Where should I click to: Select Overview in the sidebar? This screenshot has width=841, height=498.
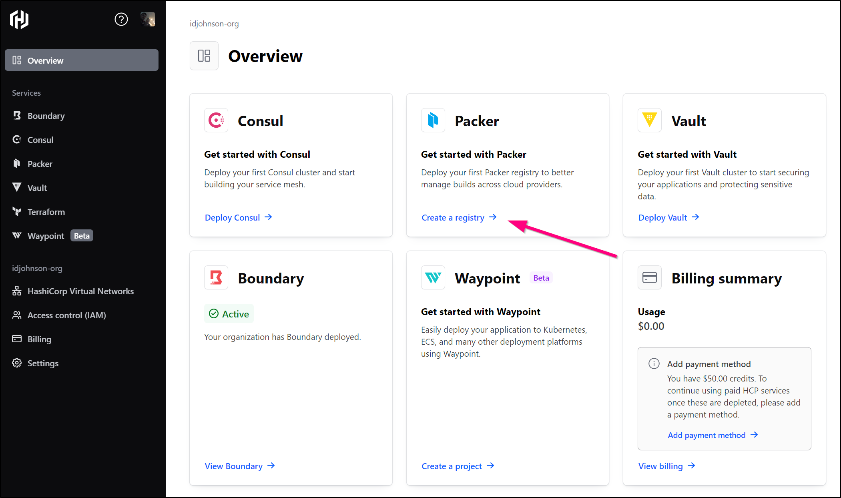(x=82, y=60)
